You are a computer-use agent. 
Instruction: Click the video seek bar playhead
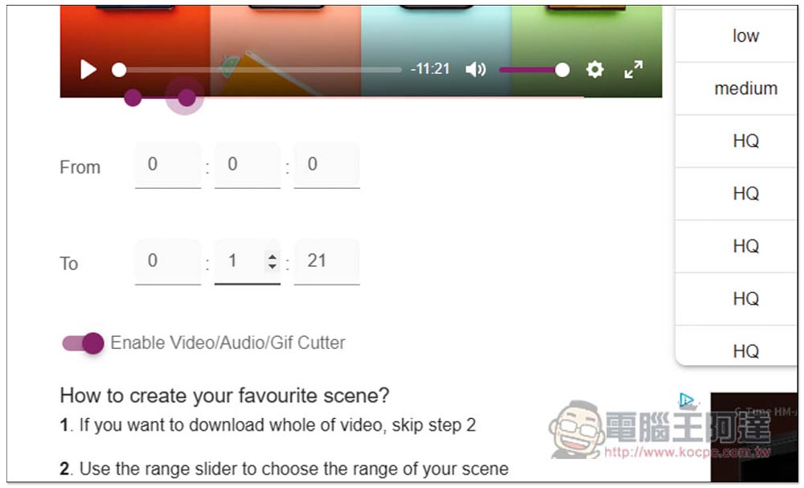[119, 70]
